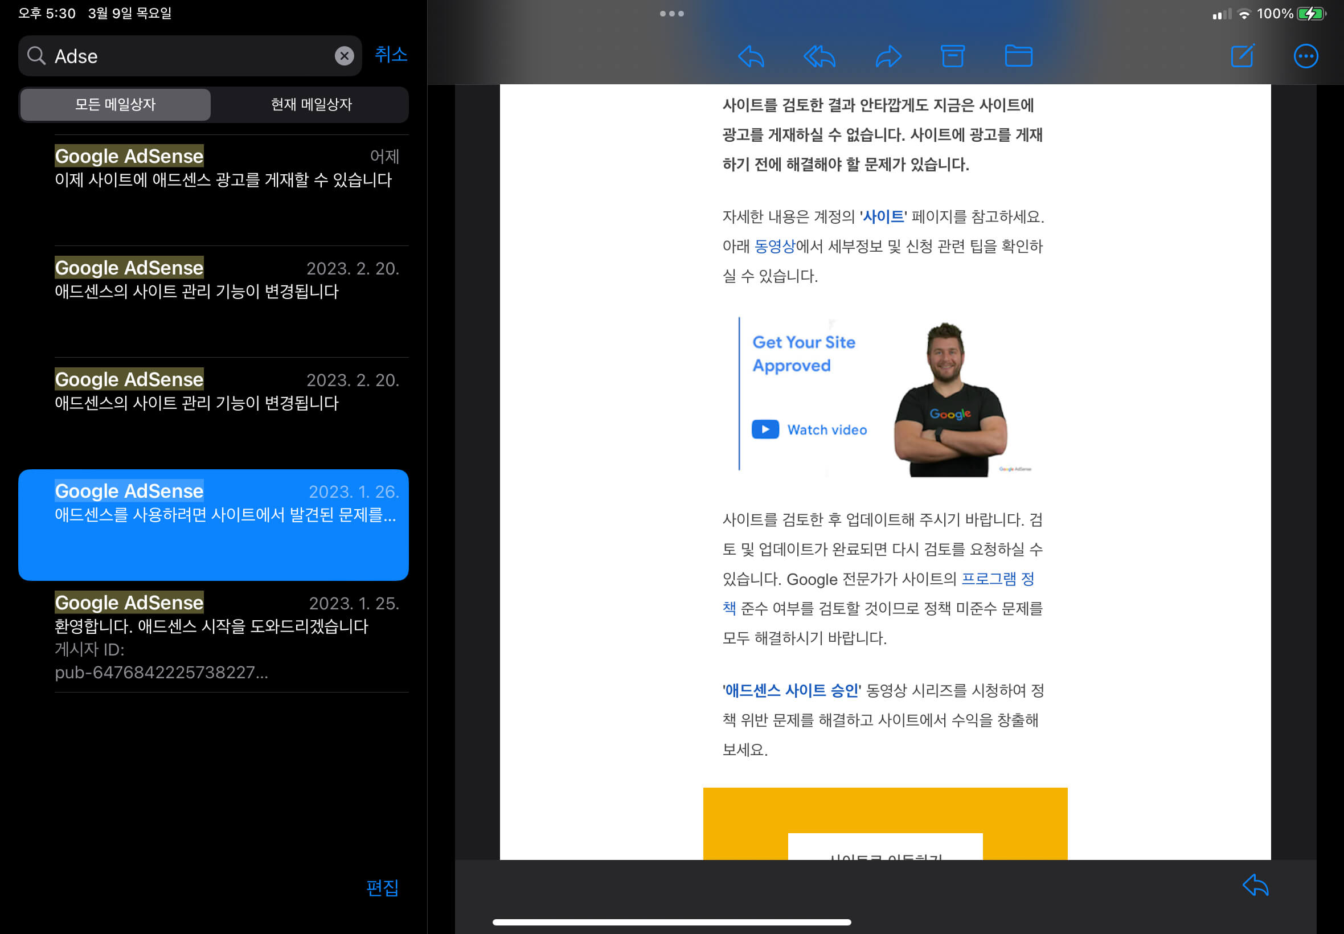This screenshot has height=934, width=1344.
Task: Tap the home indicator bar at bottom
Action: point(671,922)
